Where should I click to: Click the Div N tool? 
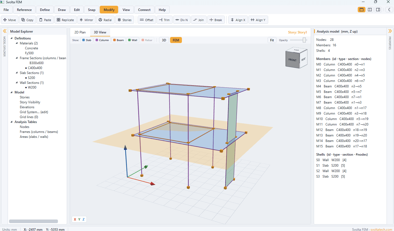coord(182,20)
